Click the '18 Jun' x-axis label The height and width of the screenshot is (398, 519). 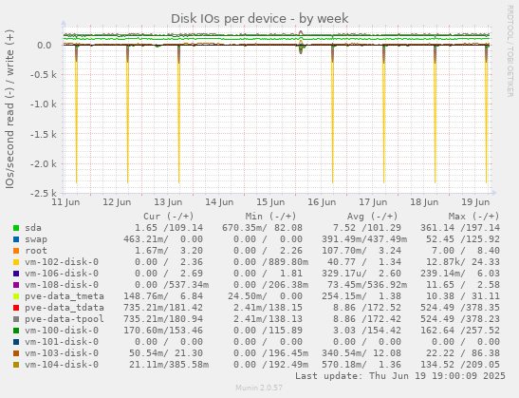tap(425, 201)
